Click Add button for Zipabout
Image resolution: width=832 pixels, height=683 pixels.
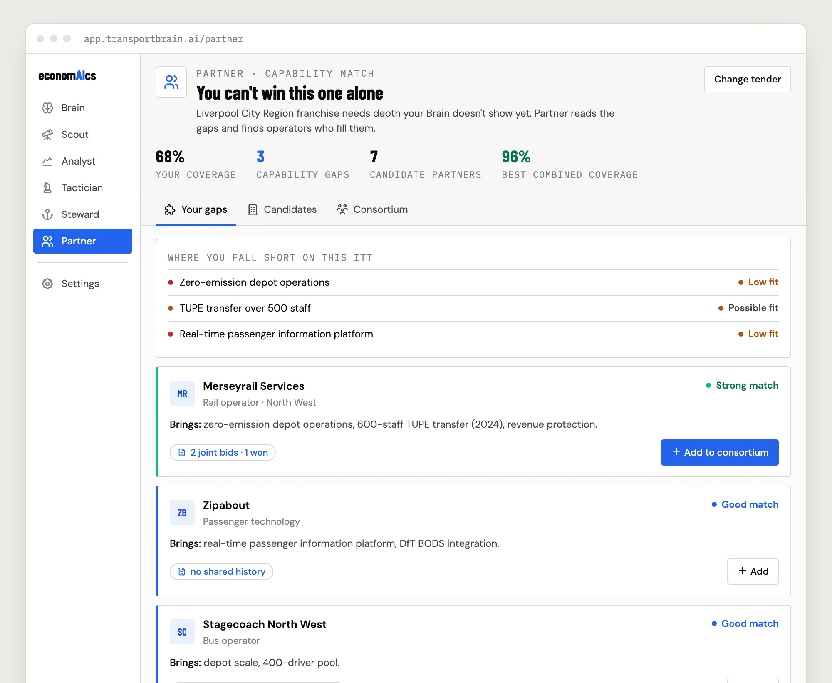click(x=753, y=571)
